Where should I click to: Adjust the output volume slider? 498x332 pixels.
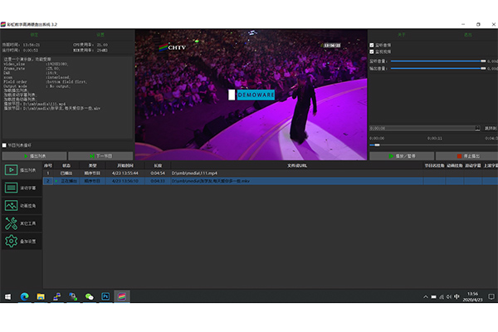pos(438,68)
